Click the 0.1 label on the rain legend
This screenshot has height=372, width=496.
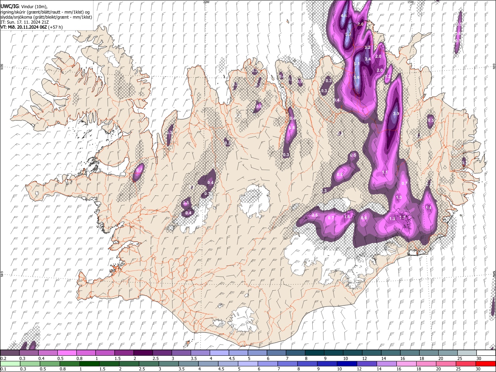pos(3,369)
